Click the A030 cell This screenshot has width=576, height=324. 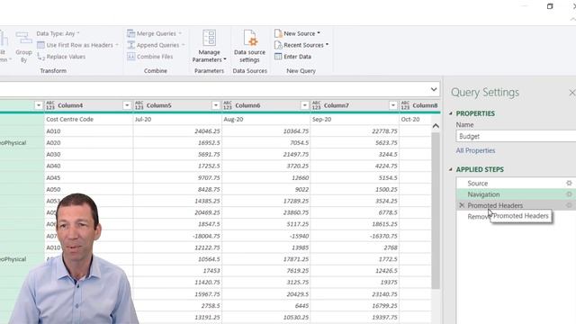tap(88, 154)
